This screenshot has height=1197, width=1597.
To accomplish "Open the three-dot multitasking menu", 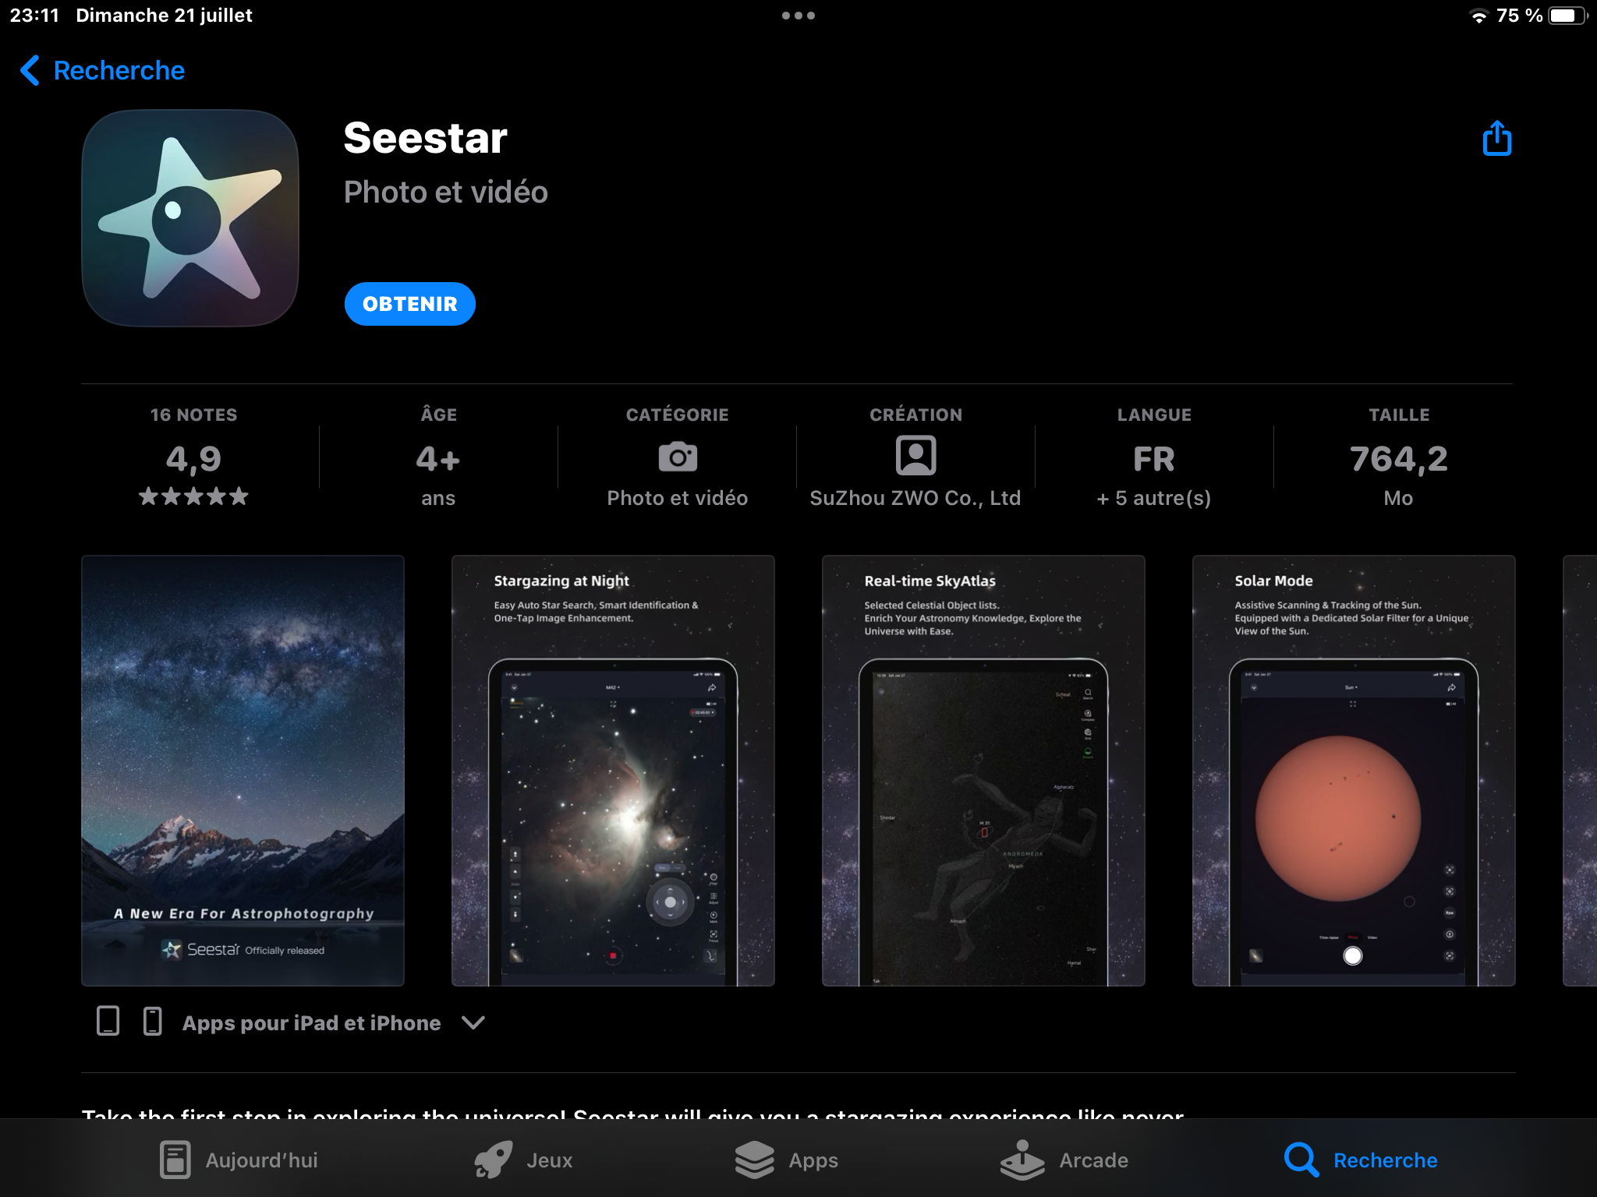I will pos(798,16).
